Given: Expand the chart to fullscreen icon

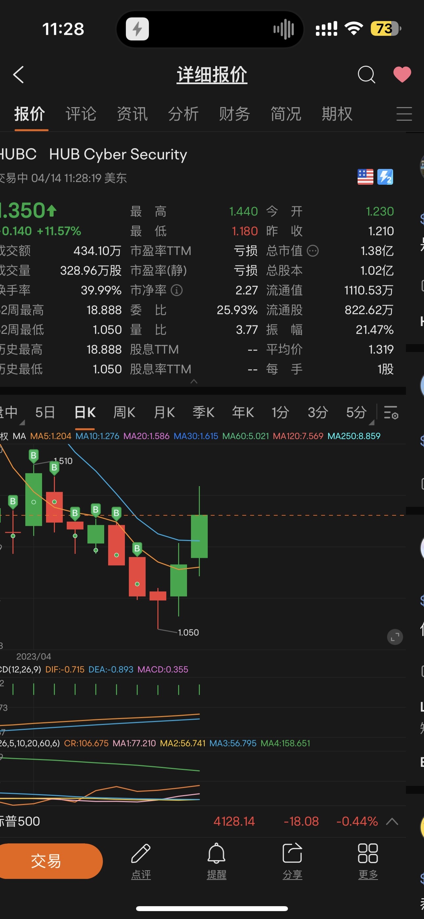Looking at the screenshot, I should click(x=395, y=637).
